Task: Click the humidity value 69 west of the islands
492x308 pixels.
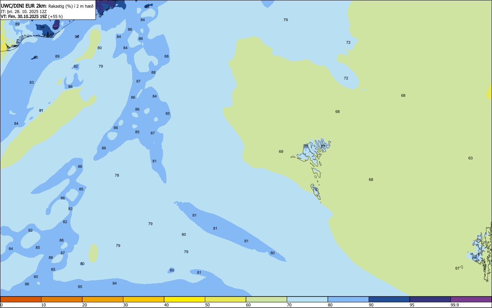Action: click(281, 152)
